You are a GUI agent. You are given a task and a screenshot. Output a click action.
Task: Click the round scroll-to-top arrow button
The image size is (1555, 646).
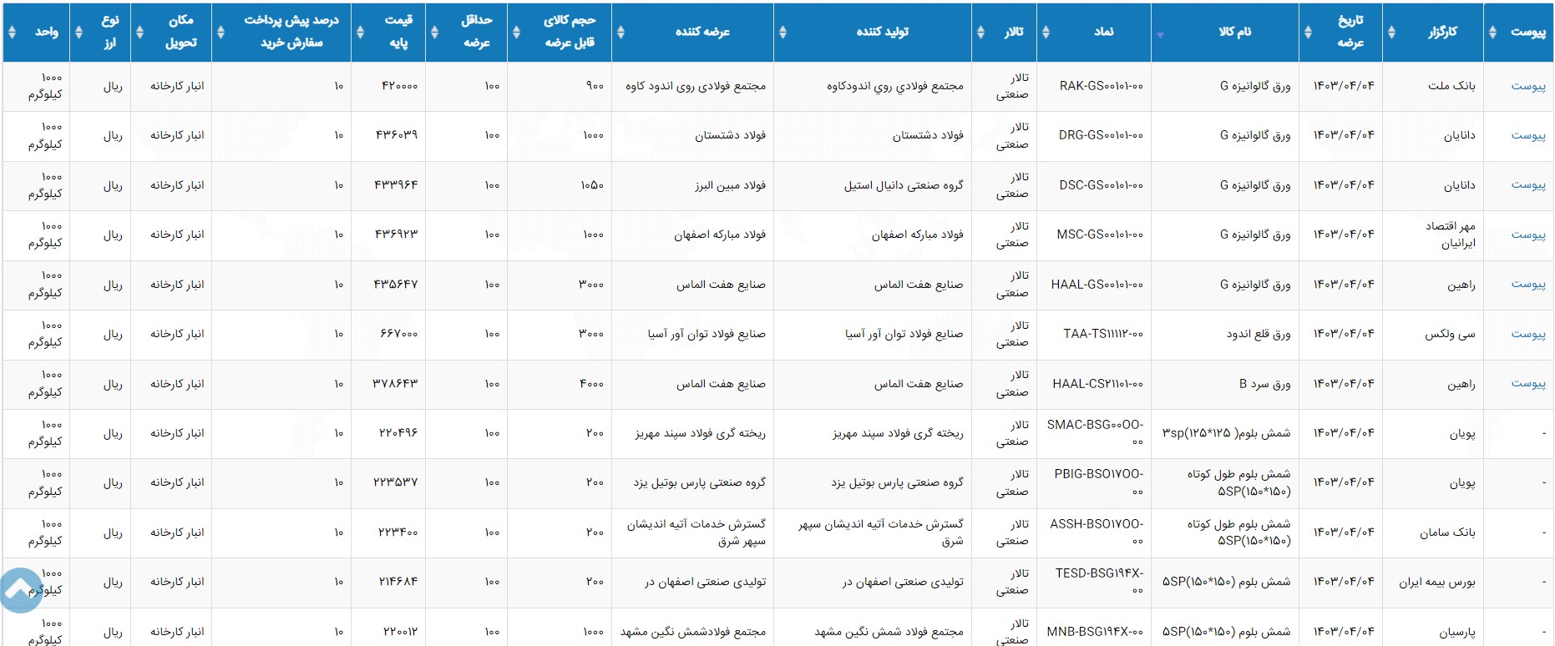coord(21,590)
